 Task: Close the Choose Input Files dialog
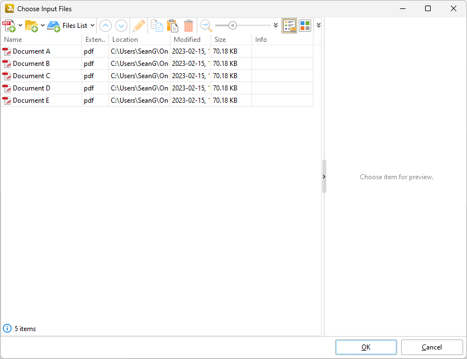[453, 8]
